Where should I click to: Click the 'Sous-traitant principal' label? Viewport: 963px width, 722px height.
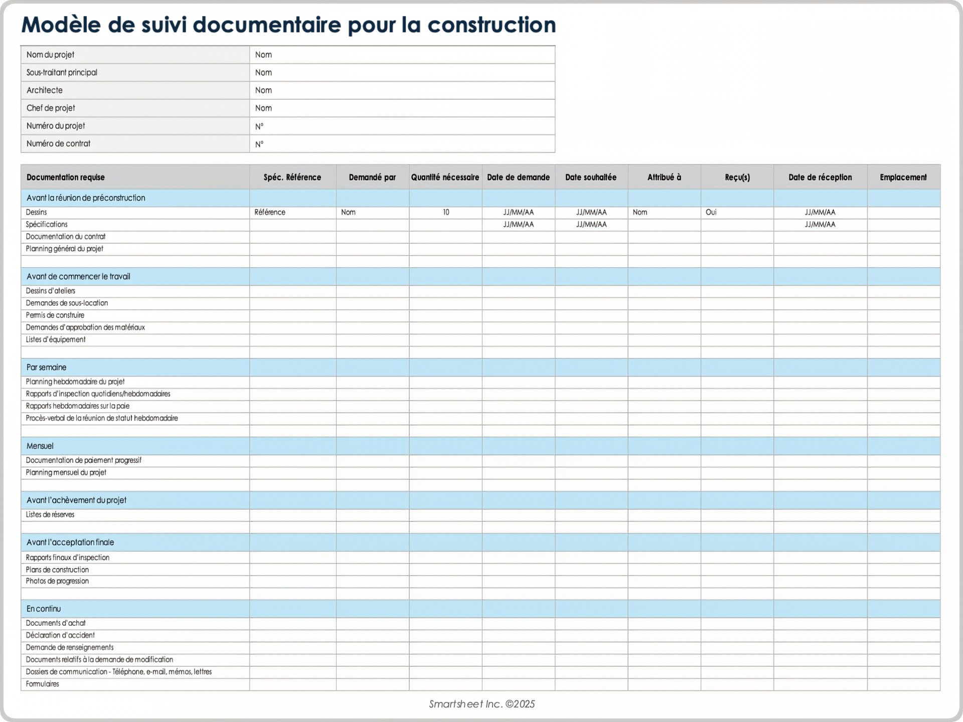click(x=62, y=73)
